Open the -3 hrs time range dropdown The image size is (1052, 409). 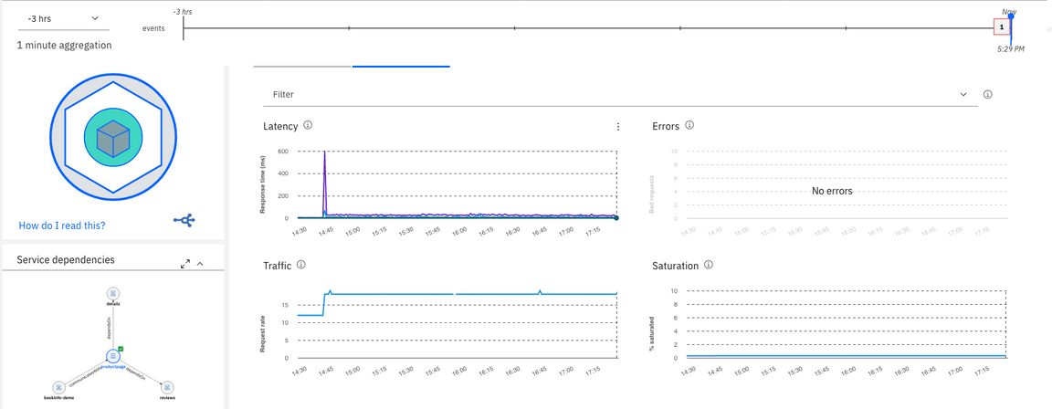point(63,18)
